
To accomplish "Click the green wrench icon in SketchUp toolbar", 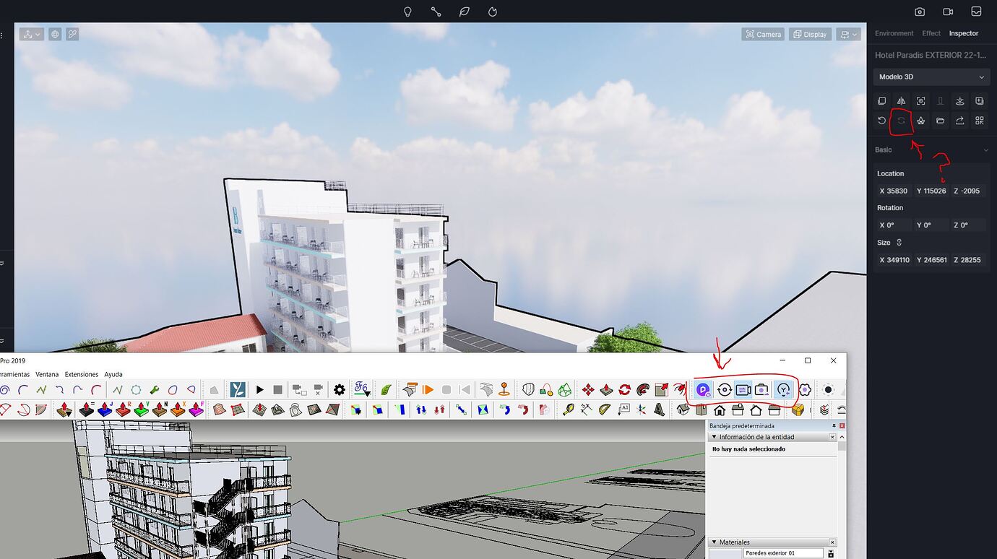I will (x=155, y=390).
